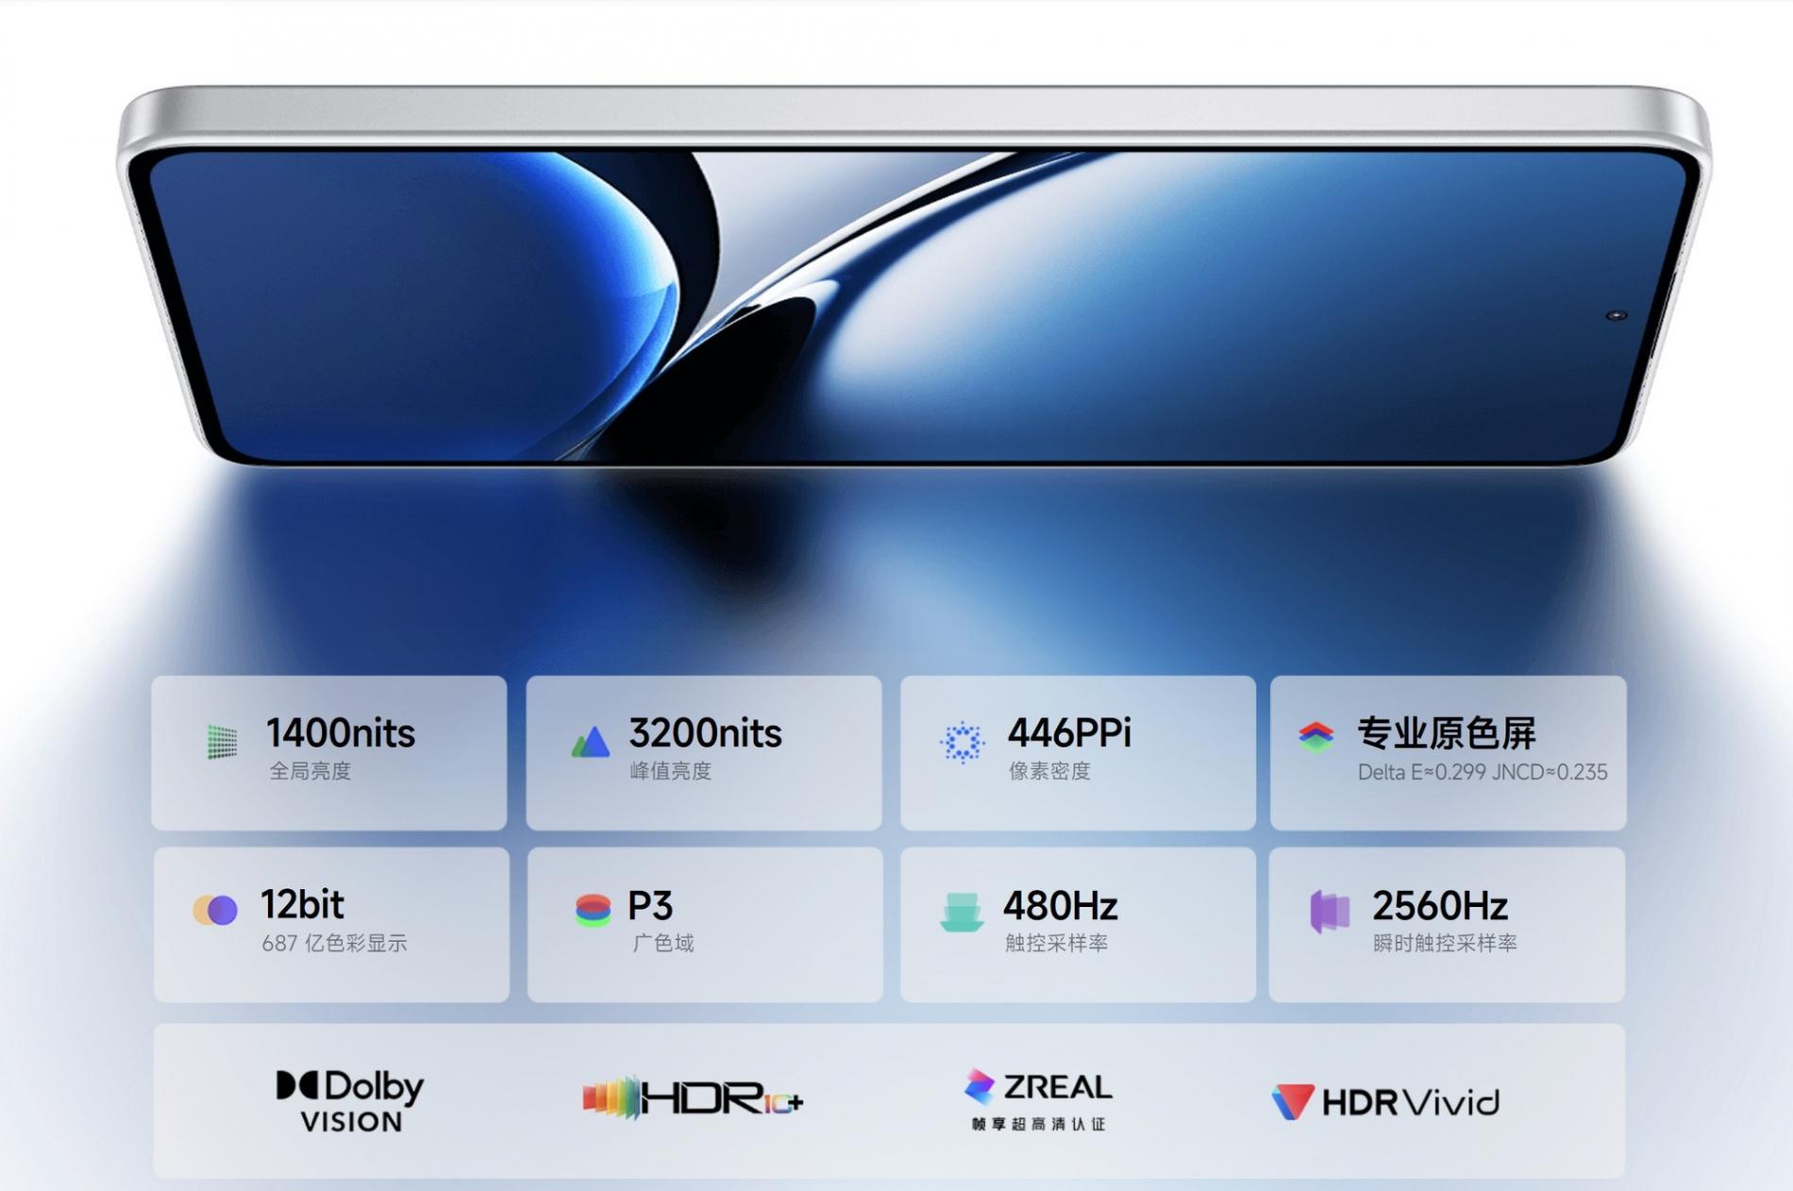Select the 瞬时触控采样率 caption
The width and height of the screenshot is (1793, 1191).
tap(1445, 943)
